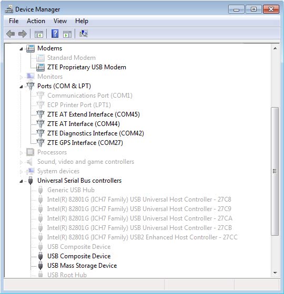Screen dimensions: 284x294
Task: Click the Standard Modem icon
Action: 40,58
